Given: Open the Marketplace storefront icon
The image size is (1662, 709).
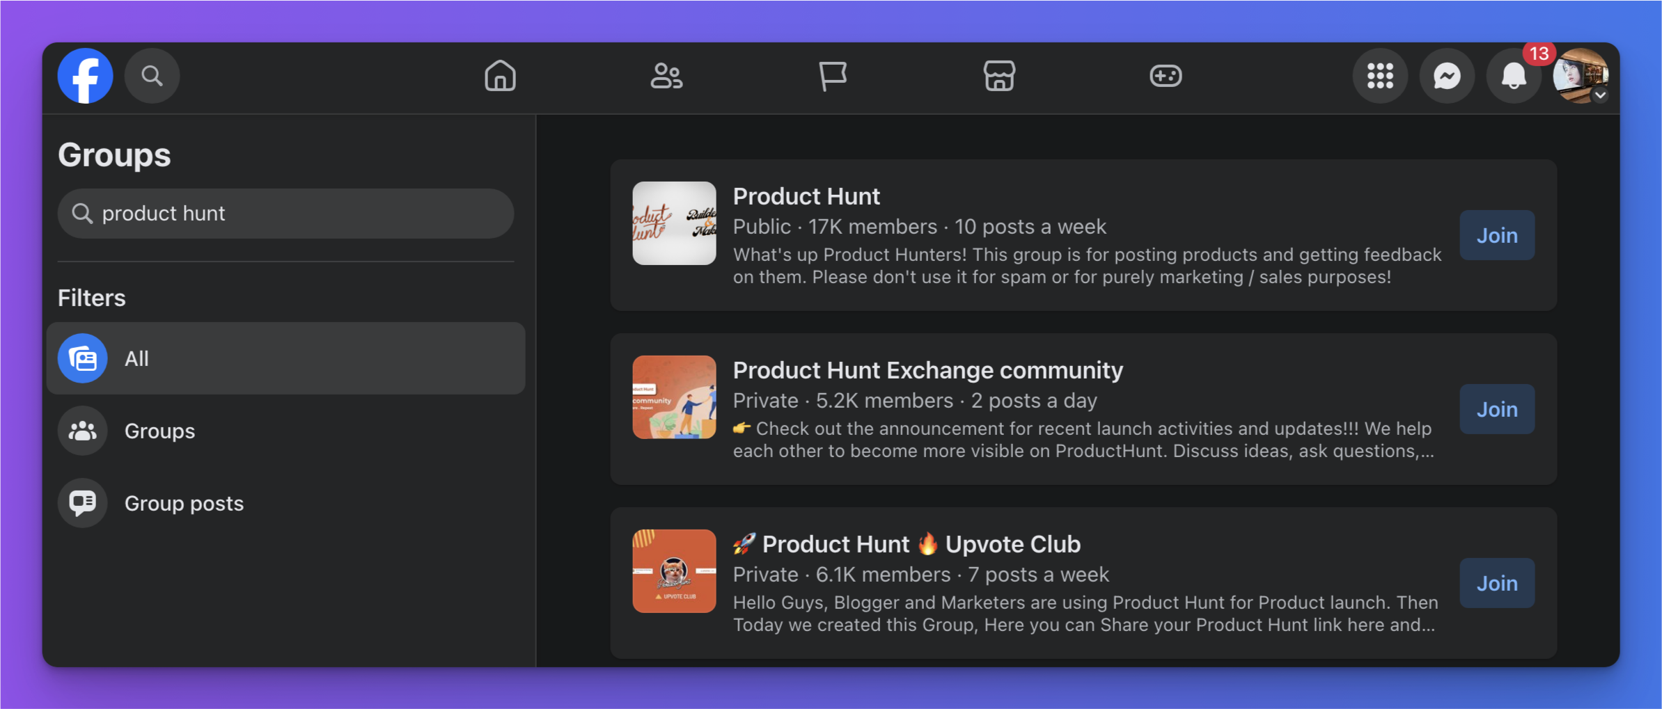Looking at the screenshot, I should (x=999, y=76).
